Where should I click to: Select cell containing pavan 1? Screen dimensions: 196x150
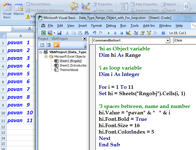(x=21, y=43)
